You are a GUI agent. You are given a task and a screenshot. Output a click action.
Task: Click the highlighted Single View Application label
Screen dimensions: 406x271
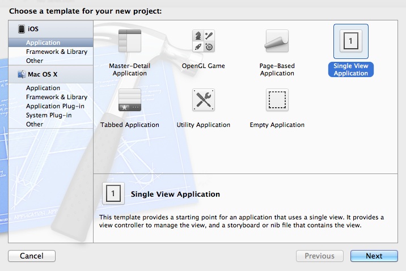tap(351, 69)
